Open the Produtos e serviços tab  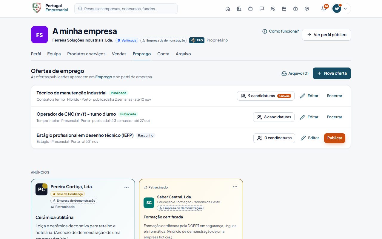click(86, 54)
